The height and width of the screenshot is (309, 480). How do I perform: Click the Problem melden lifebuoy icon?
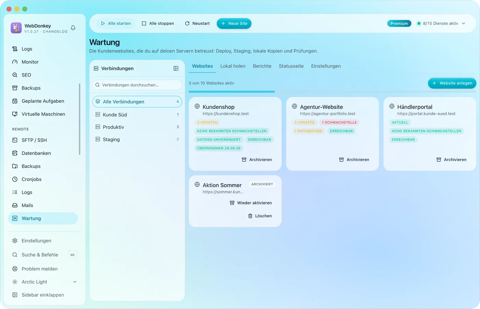(15, 269)
